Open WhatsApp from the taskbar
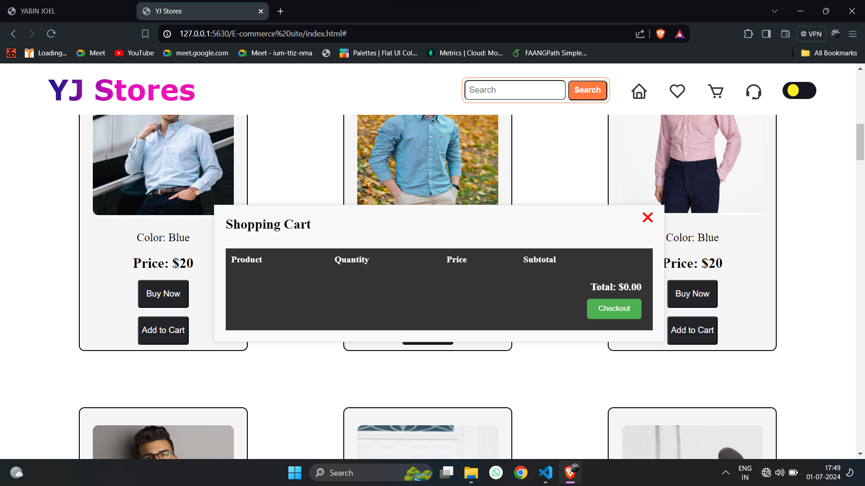865x486 pixels. 496,472
